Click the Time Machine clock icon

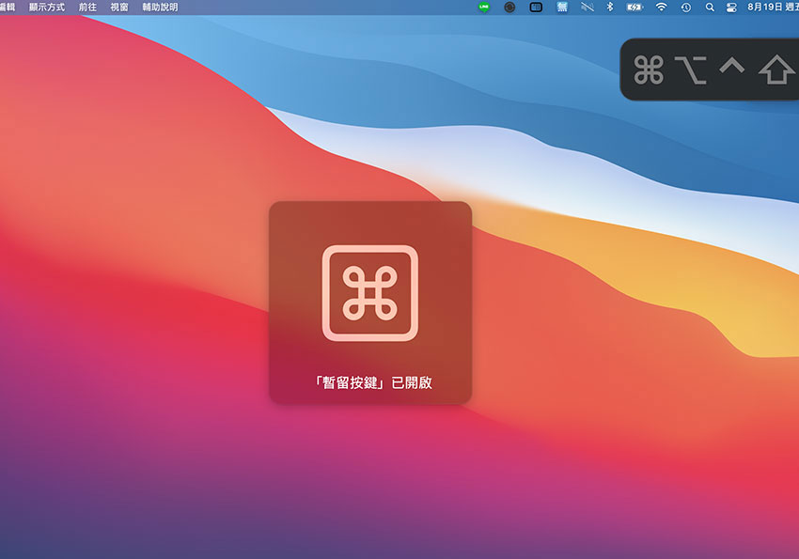[686, 8]
